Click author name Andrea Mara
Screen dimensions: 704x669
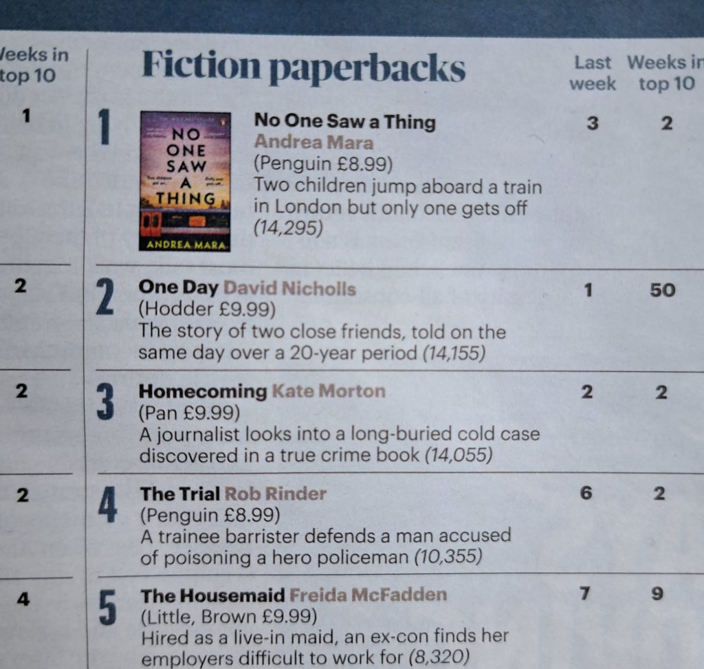[313, 142]
